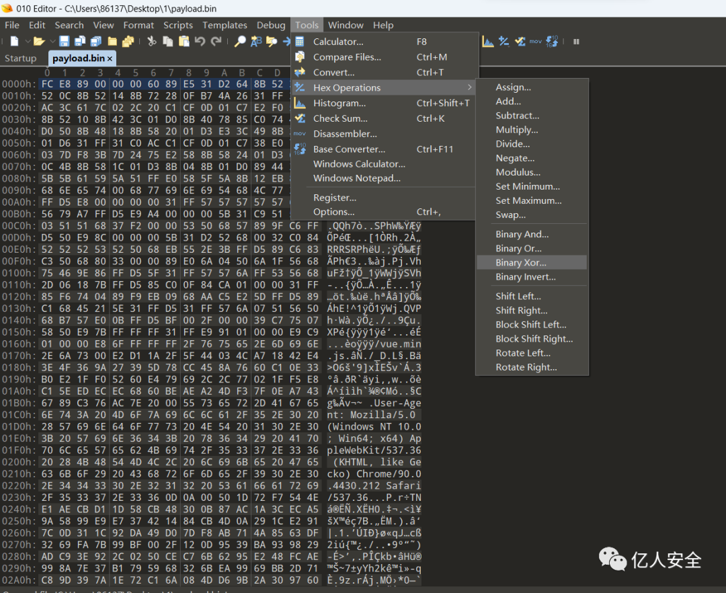Close the payload.bin tab with its x

pos(110,58)
